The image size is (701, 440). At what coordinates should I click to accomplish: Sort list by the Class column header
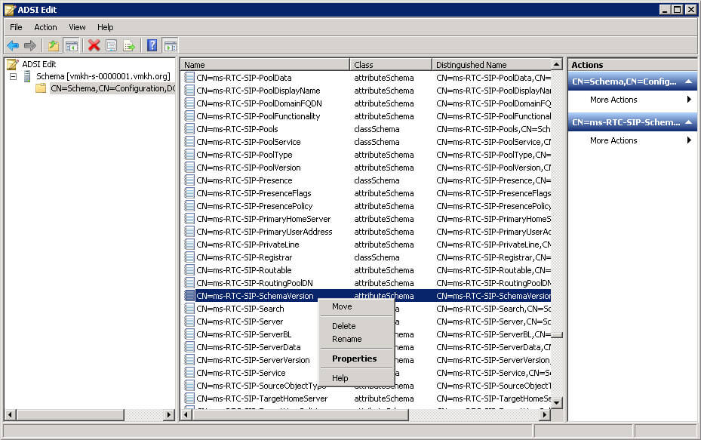[x=391, y=65]
